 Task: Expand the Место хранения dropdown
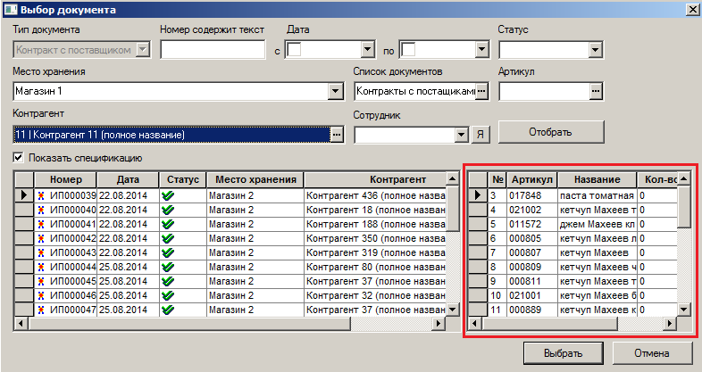coord(335,91)
